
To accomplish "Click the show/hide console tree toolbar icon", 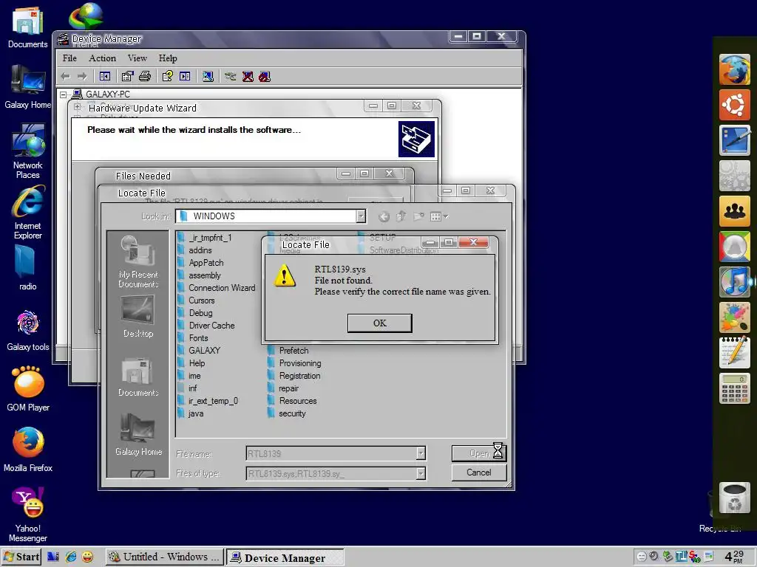I will tap(105, 76).
